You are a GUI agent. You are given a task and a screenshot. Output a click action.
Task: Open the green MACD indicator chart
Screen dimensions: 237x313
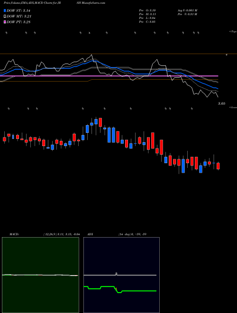click(x=40, y=275)
